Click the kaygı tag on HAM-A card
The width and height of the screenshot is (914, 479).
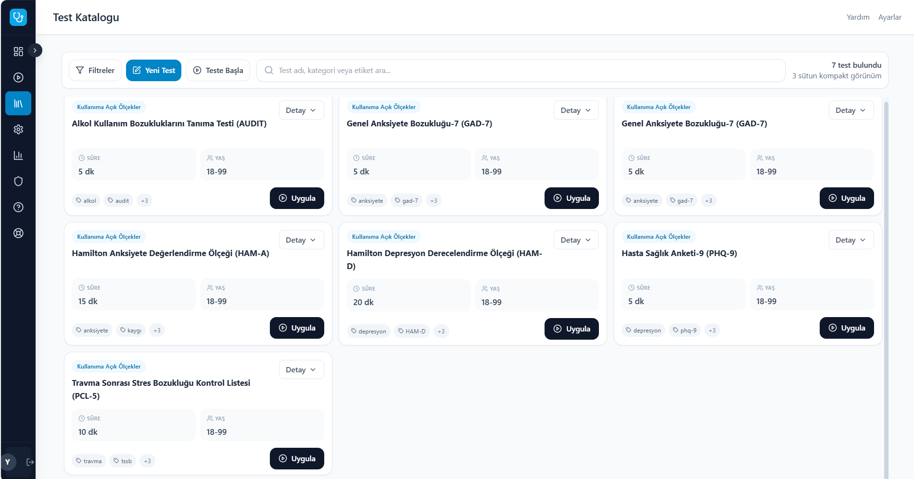point(131,330)
